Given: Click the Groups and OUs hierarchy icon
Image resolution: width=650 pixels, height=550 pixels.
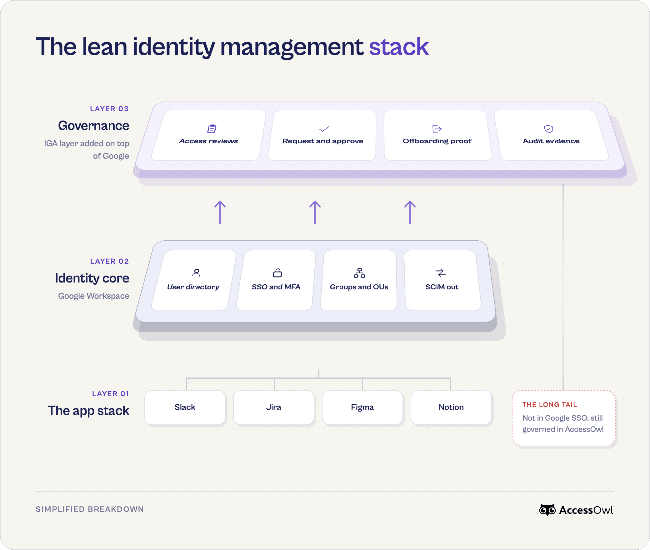Looking at the screenshot, I should pos(359,273).
